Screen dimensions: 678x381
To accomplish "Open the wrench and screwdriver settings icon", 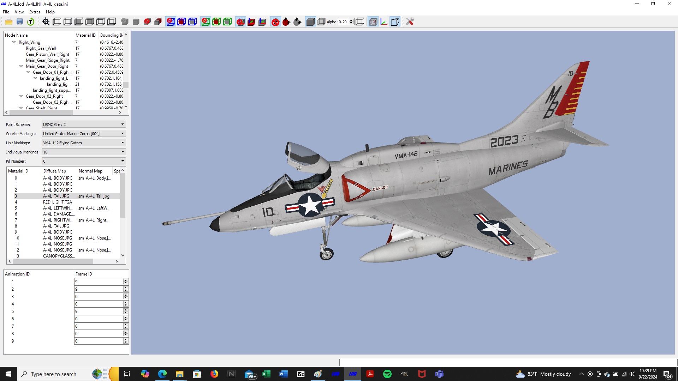I will (410, 22).
